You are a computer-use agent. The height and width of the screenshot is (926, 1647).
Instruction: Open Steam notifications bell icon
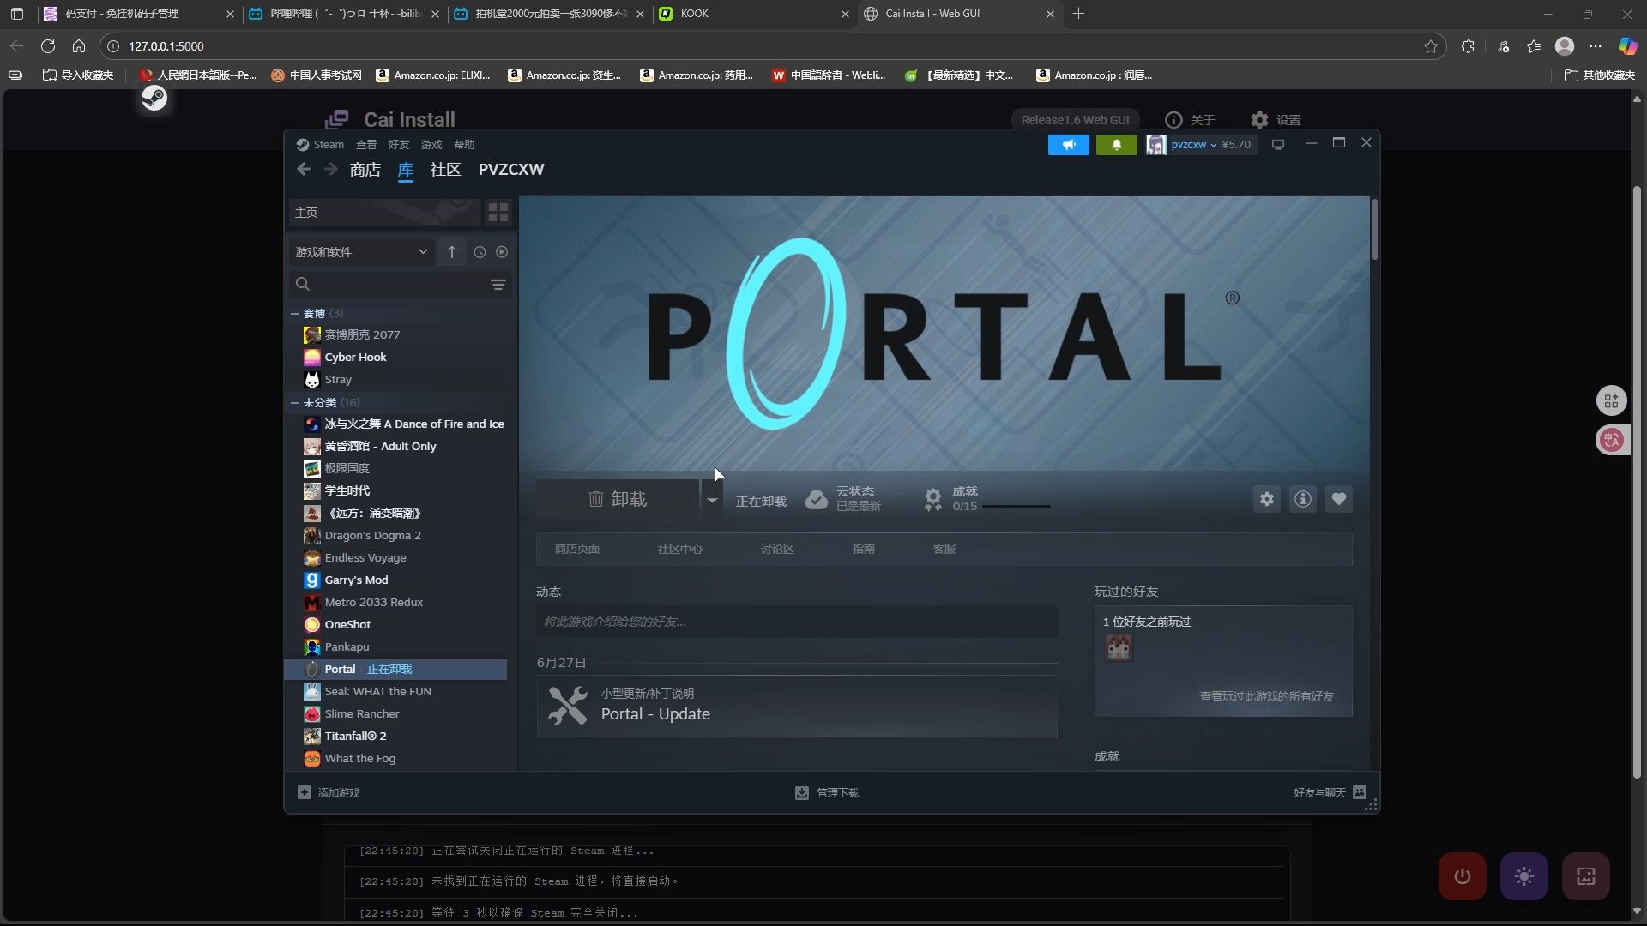click(1116, 145)
